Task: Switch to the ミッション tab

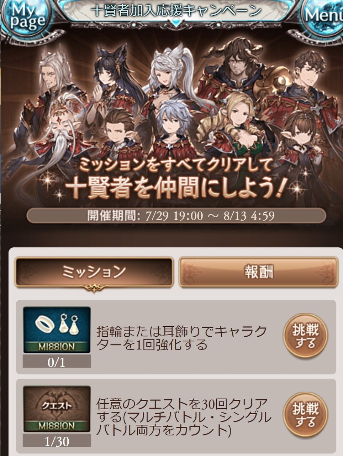Action: coord(94,273)
